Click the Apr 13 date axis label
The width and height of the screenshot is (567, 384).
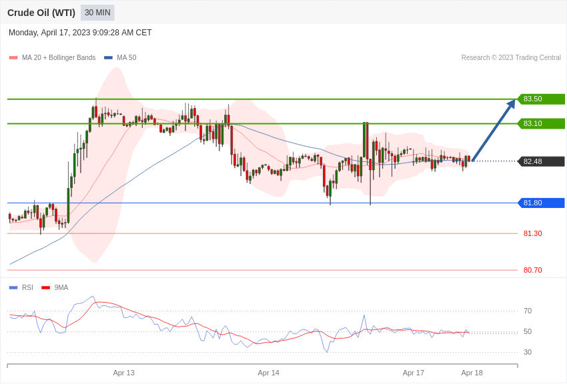point(123,373)
